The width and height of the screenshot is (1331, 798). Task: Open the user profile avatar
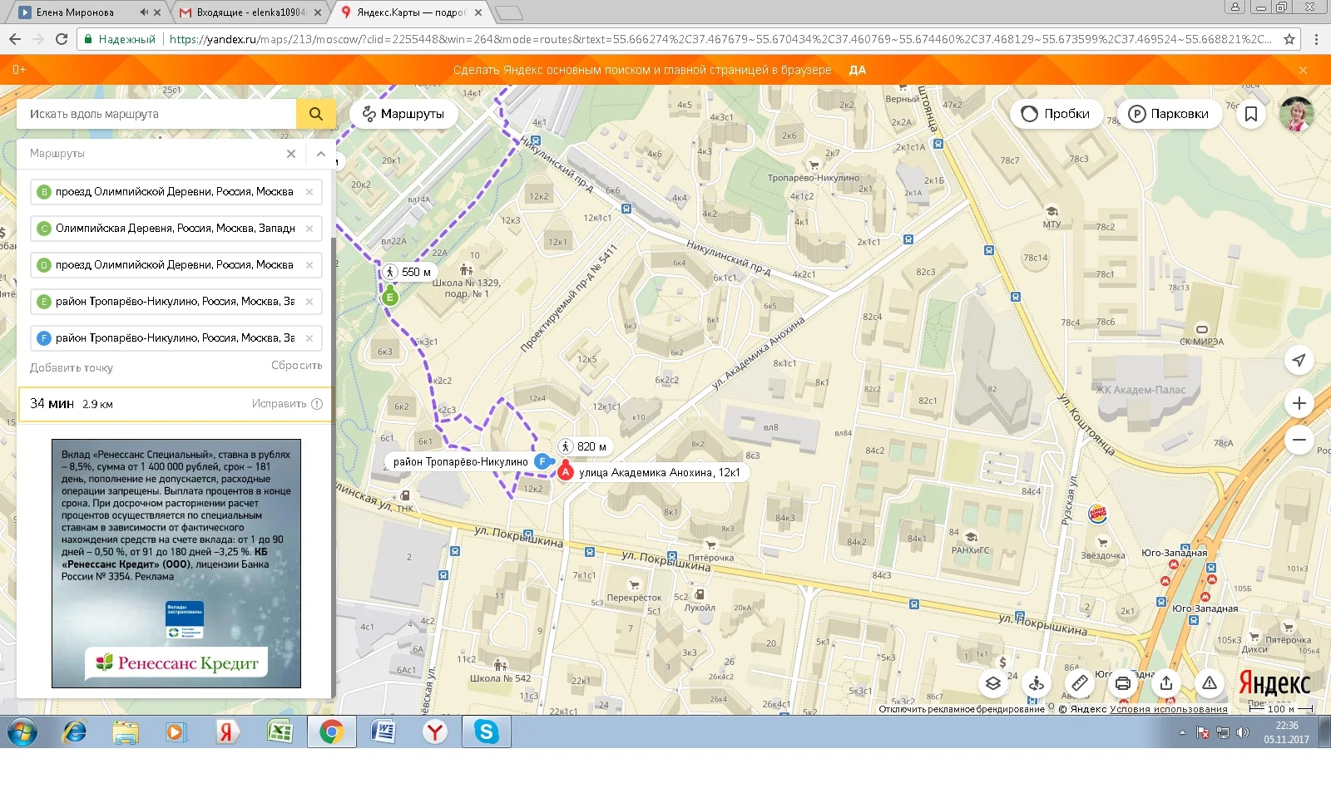click(x=1296, y=114)
